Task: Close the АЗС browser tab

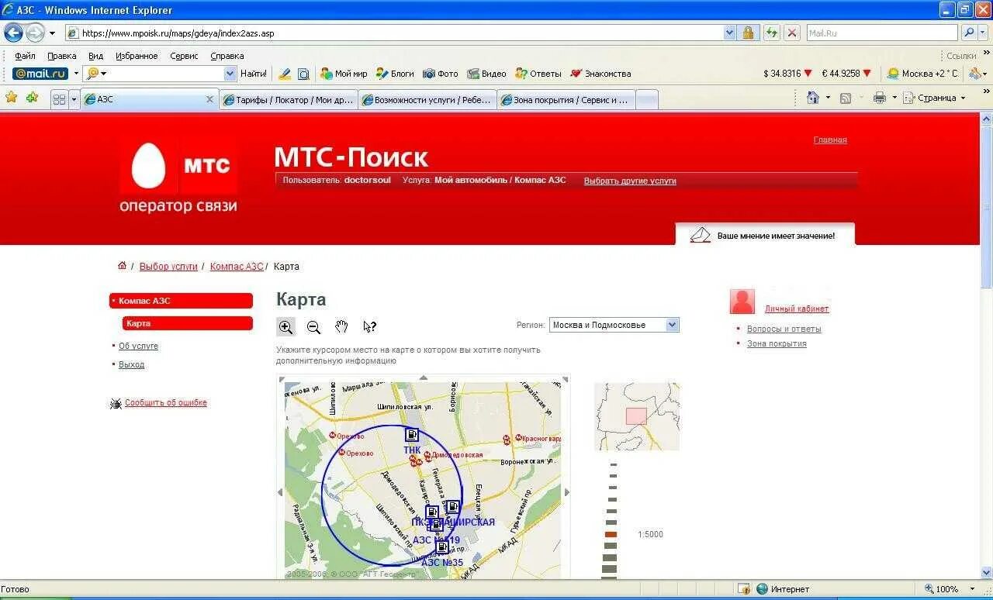Action: coord(209,99)
